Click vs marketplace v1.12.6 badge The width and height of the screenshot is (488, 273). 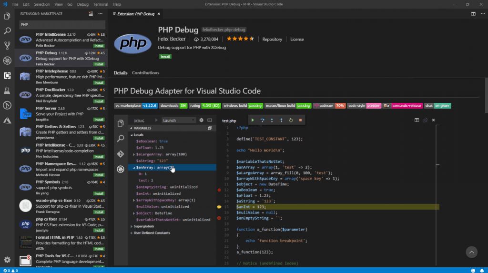coord(136,105)
